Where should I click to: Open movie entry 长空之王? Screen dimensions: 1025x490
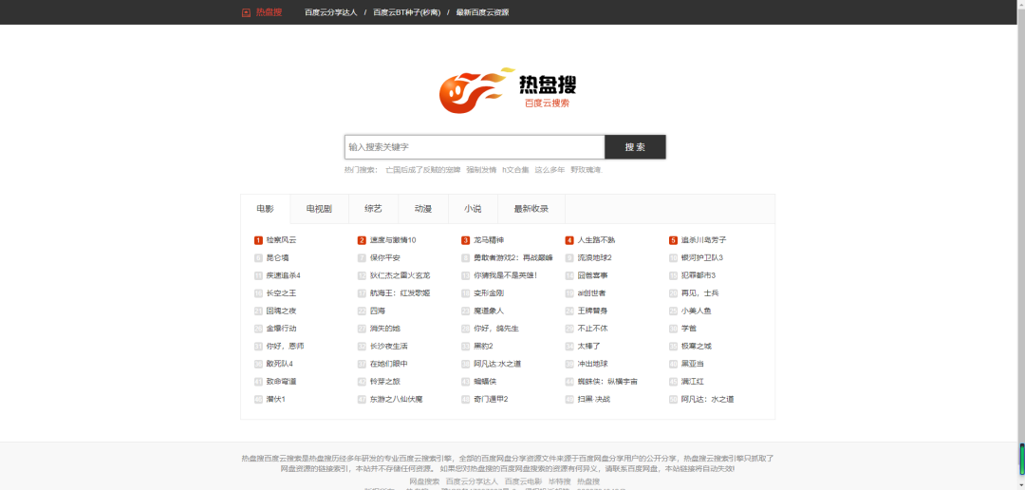281,293
